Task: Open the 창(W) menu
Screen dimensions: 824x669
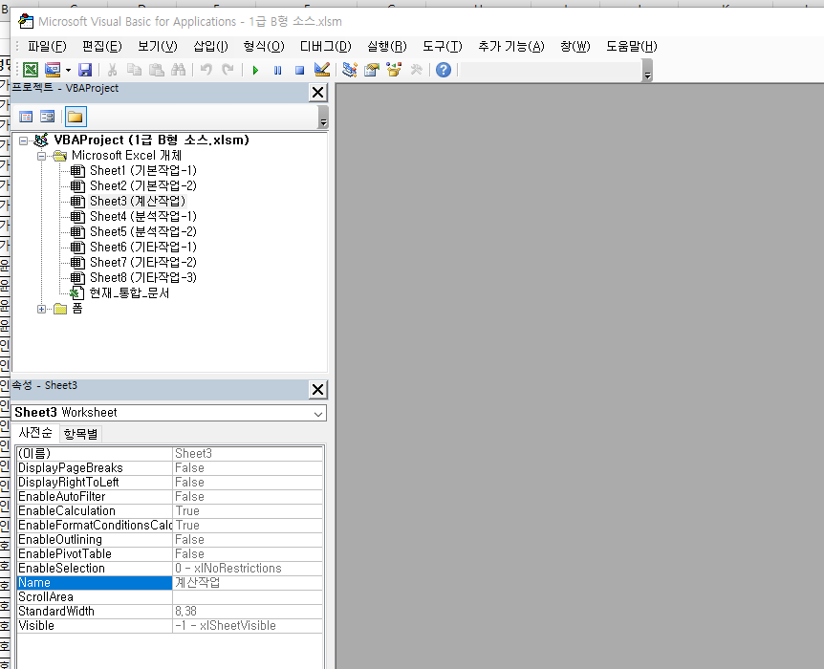Action: pyautogui.click(x=575, y=46)
